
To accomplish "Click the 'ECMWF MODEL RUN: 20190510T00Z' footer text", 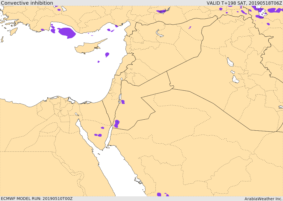I will coord(37,199).
